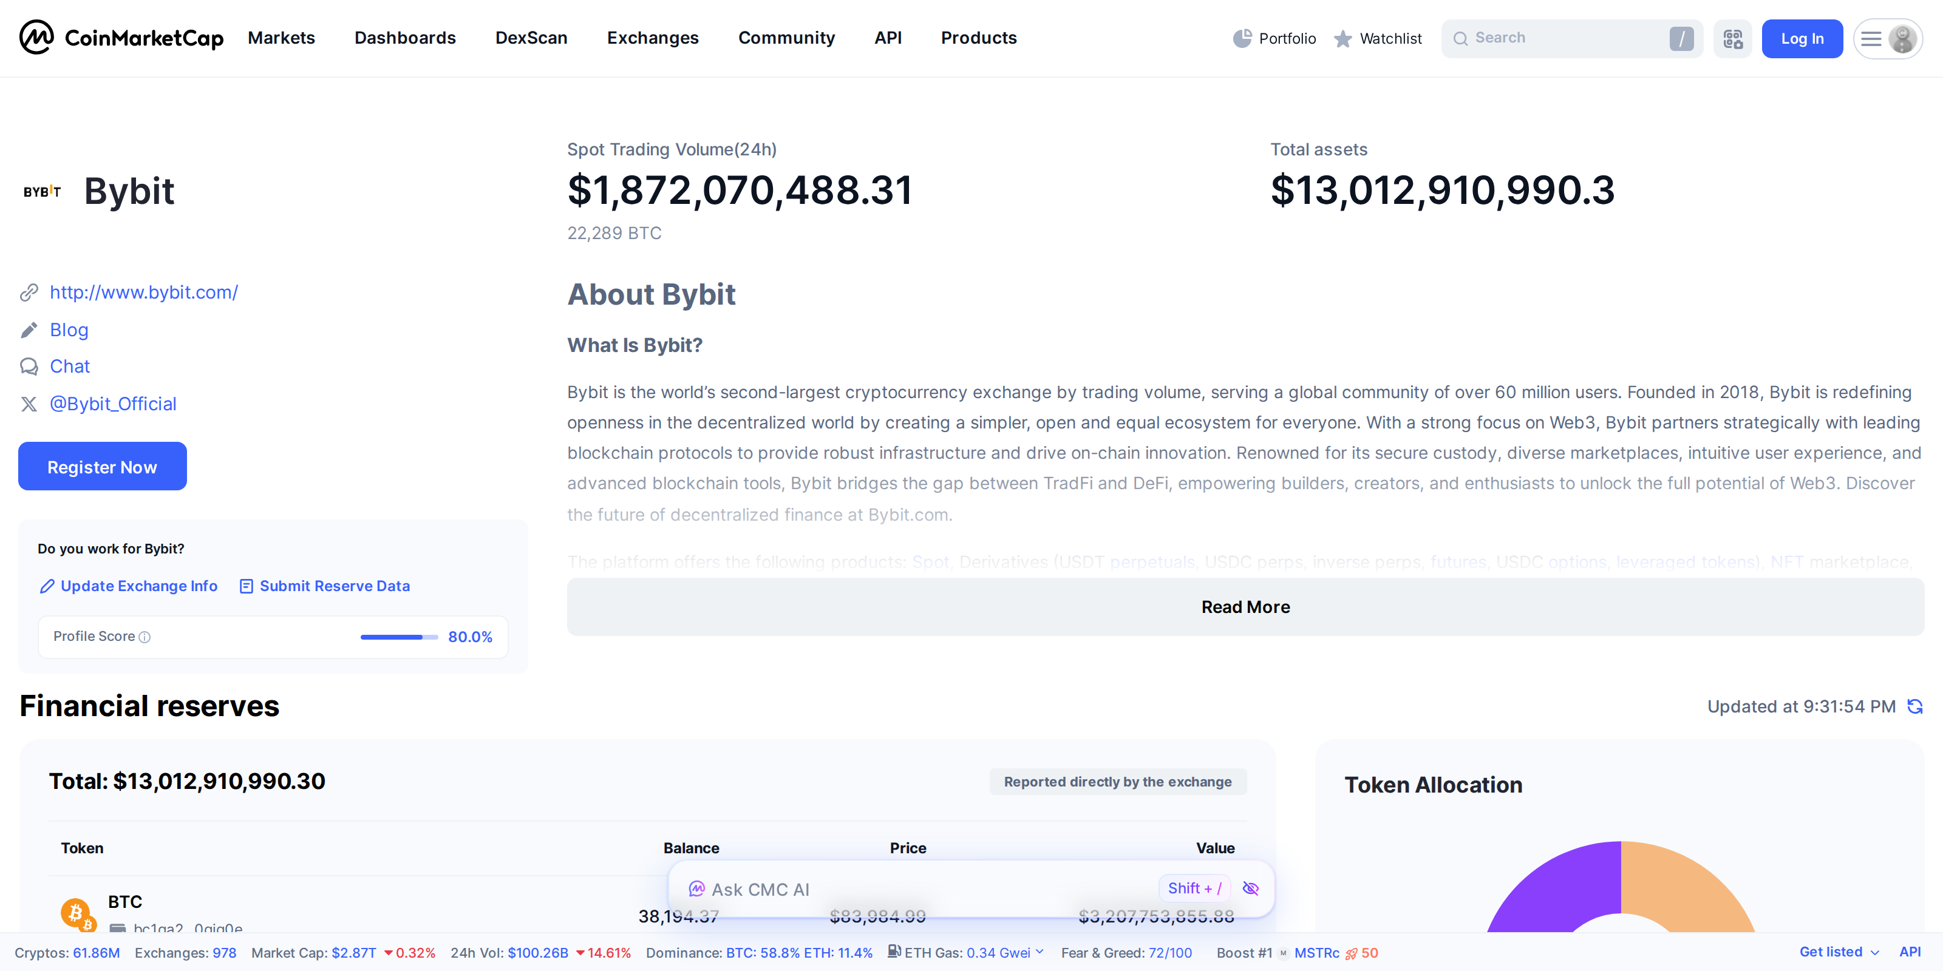The image size is (1943, 971).
Task: Click the Profile Score info icon
Action: 145,637
